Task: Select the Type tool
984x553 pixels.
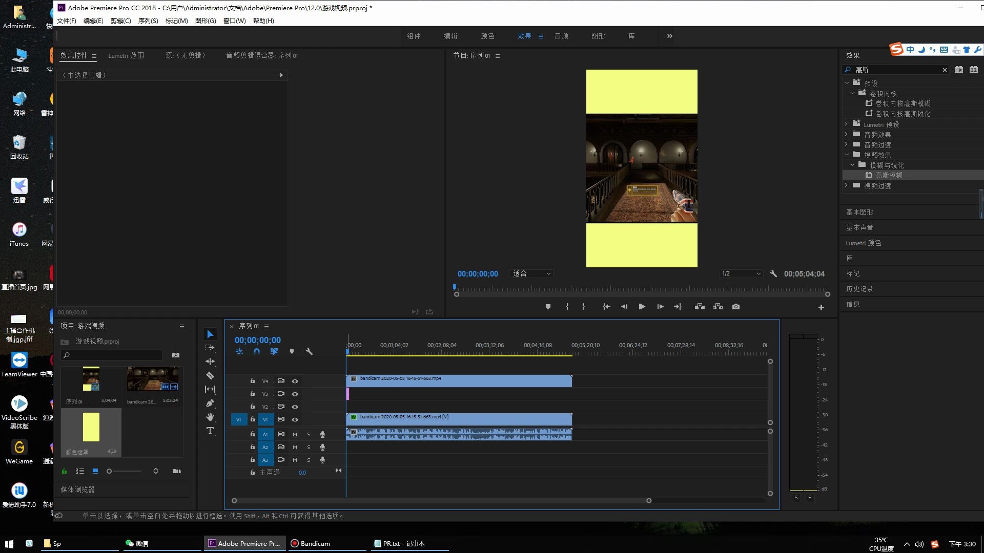Action: click(x=210, y=431)
